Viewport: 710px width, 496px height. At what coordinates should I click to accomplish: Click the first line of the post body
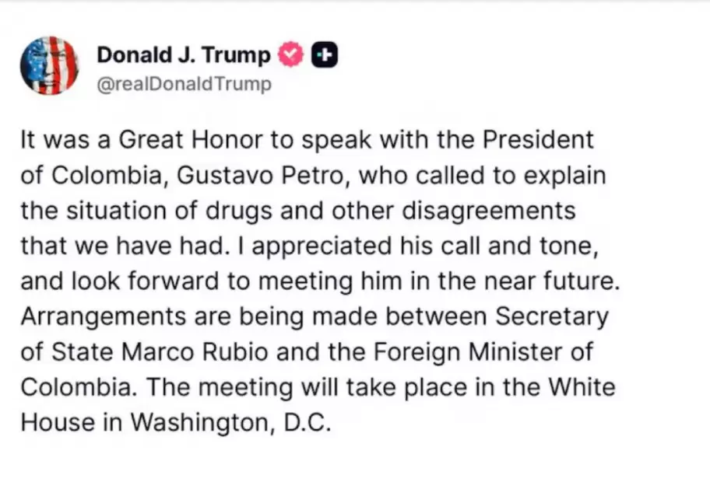point(306,139)
